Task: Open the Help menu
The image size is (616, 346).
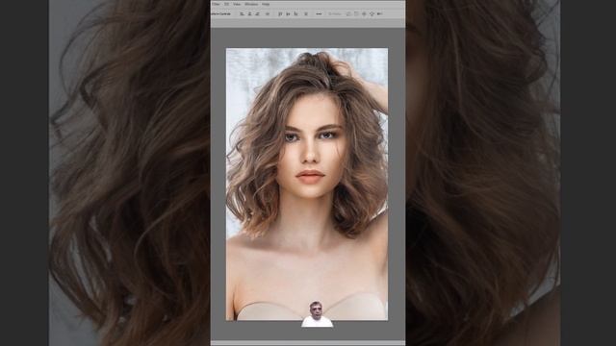Action: (266, 4)
